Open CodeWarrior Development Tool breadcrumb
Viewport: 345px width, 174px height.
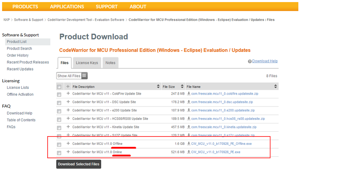click(x=86, y=20)
